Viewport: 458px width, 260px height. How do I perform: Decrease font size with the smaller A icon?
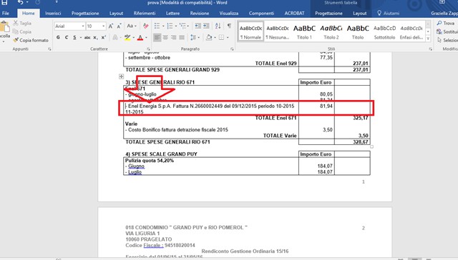(119, 26)
